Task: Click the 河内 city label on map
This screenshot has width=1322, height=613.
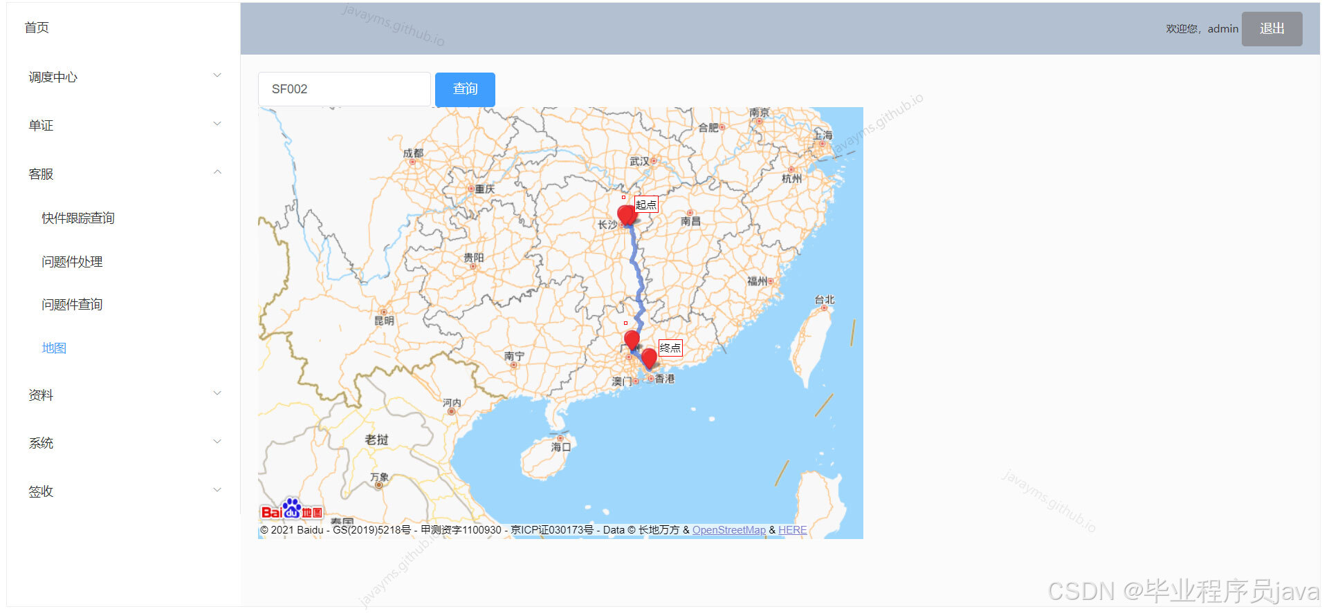Action: click(452, 402)
